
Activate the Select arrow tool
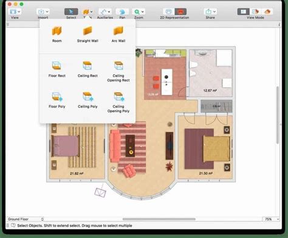tap(71, 12)
